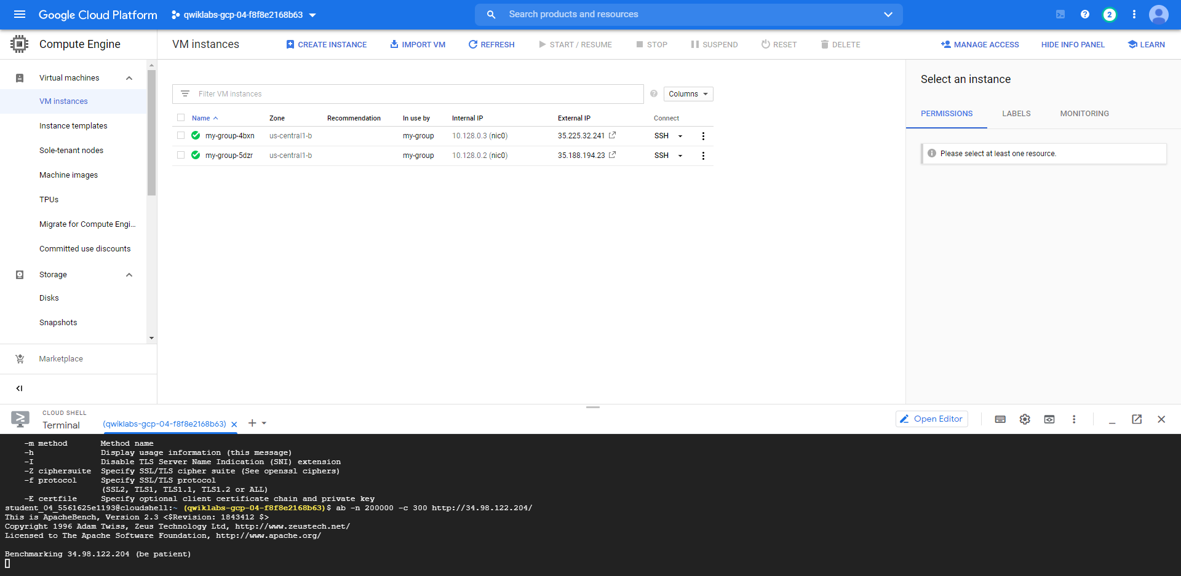Screen dimensions: 1181x576
Task: Collapse the Virtual machines section
Action: pyautogui.click(x=129, y=78)
